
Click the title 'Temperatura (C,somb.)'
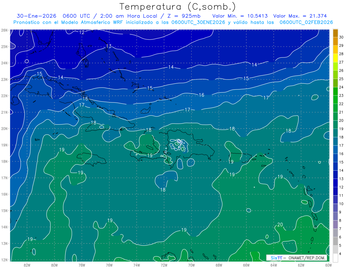coord(178,7)
